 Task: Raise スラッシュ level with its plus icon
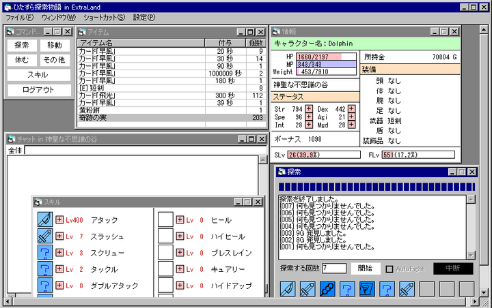click(x=59, y=236)
